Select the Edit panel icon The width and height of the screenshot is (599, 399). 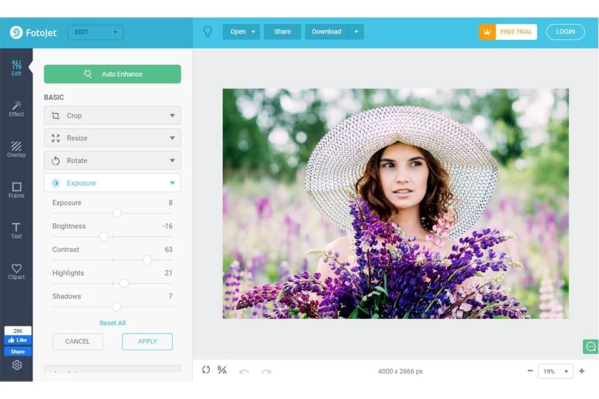click(x=16, y=67)
